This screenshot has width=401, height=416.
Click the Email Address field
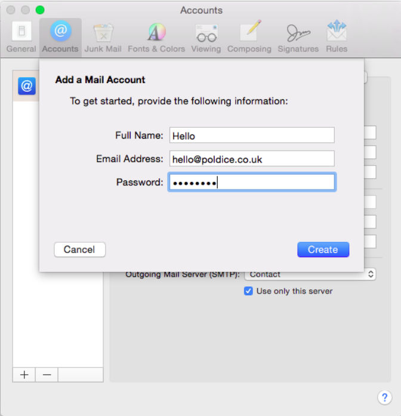[252, 159]
